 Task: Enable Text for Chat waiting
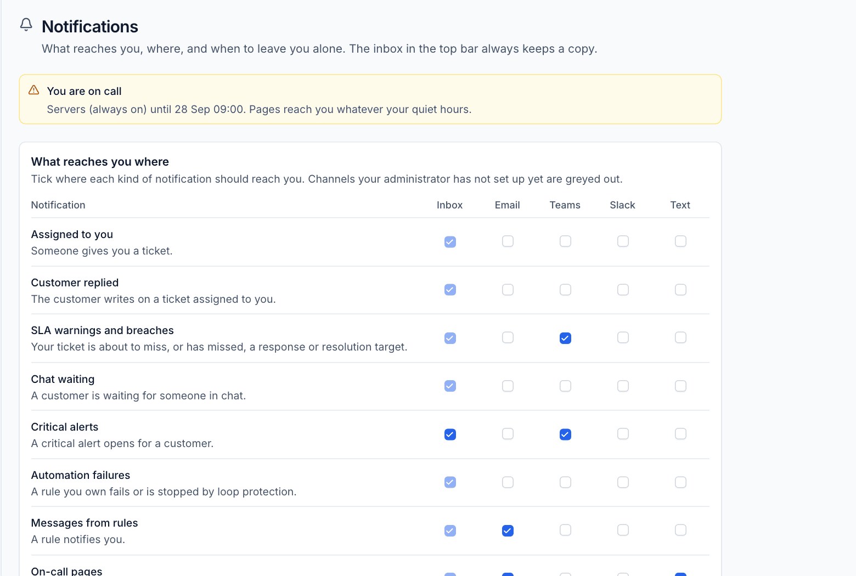(x=680, y=386)
